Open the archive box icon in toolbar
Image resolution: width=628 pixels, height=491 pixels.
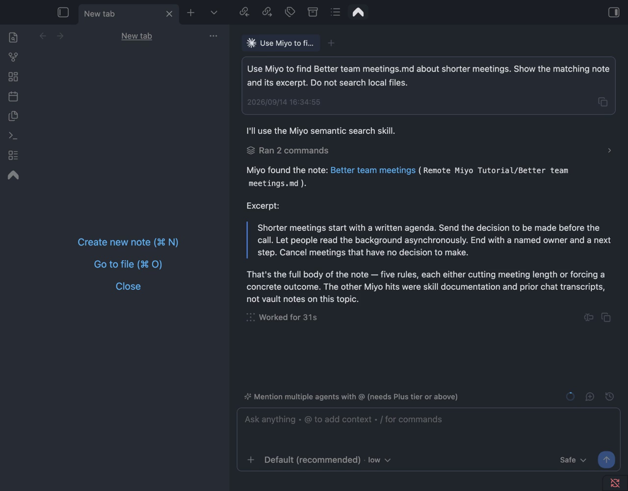coord(313,12)
